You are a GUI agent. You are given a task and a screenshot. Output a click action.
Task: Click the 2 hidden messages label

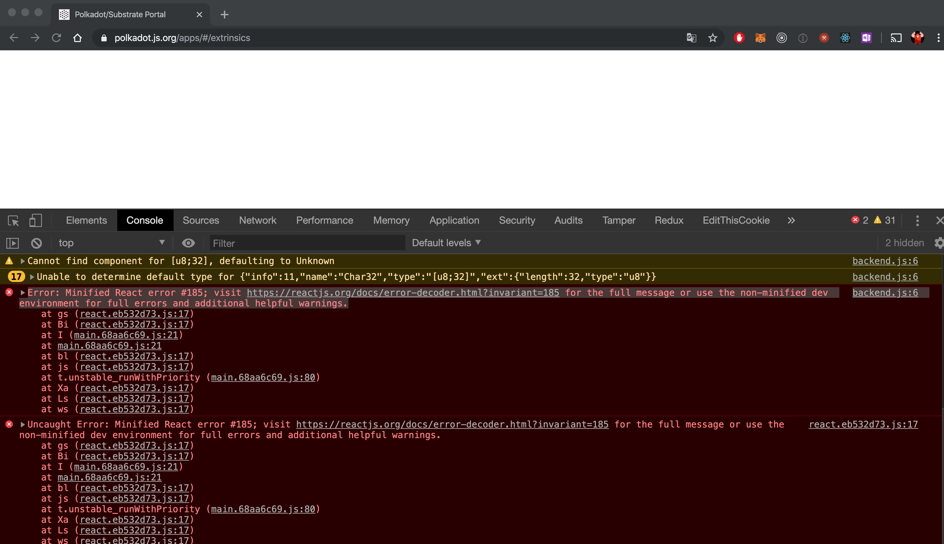(904, 243)
